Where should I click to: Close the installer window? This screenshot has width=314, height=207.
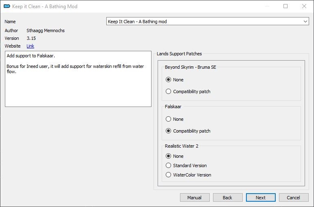(304, 6)
